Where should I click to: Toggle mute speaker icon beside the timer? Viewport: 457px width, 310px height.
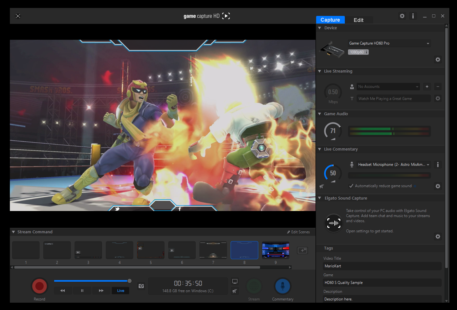click(235, 291)
